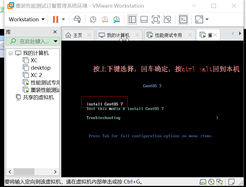246x187 pixels.
Task: Click the stretch guest display icon
Action: (x=199, y=19)
